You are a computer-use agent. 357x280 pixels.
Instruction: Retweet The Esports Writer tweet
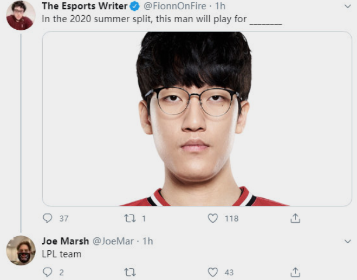tap(130, 218)
